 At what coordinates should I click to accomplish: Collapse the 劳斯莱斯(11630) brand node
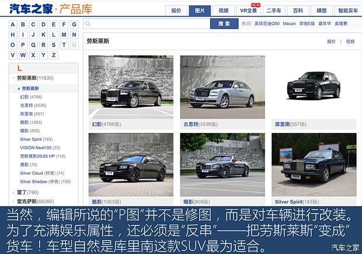tap(13, 78)
